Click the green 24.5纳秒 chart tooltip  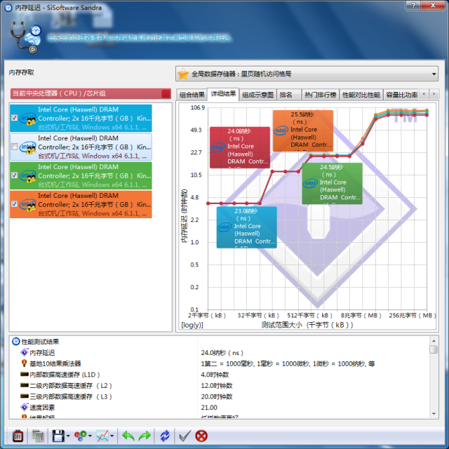[332, 184]
